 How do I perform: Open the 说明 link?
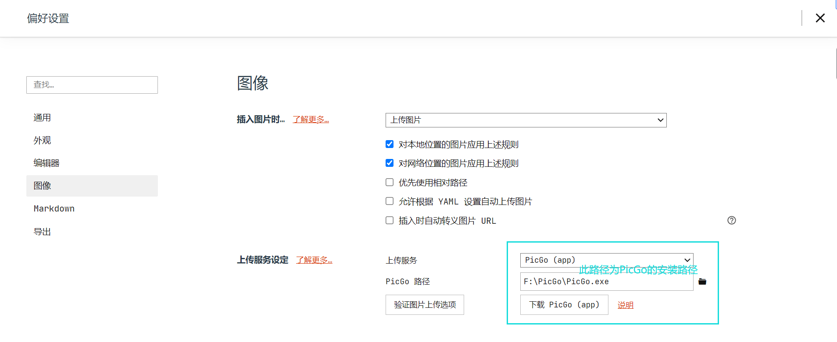click(x=626, y=305)
